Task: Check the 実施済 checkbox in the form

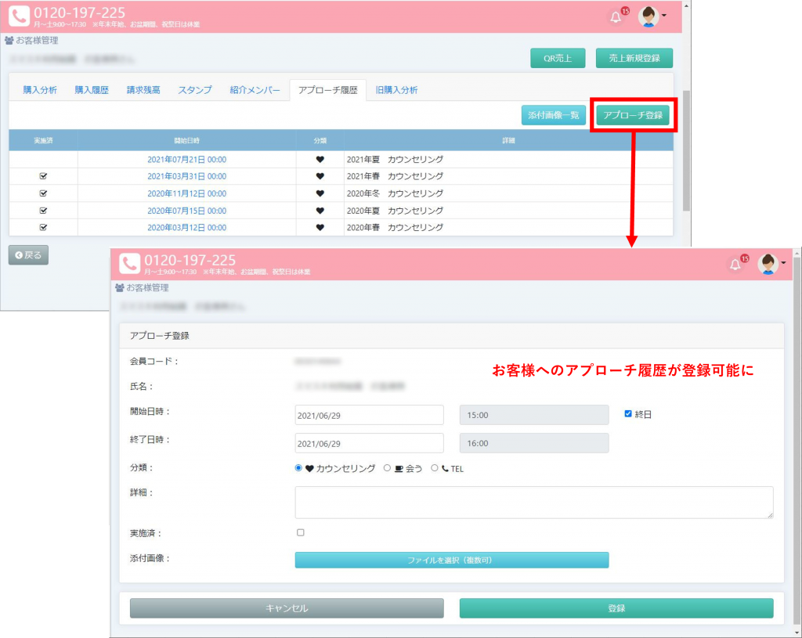Action: pyautogui.click(x=301, y=532)
